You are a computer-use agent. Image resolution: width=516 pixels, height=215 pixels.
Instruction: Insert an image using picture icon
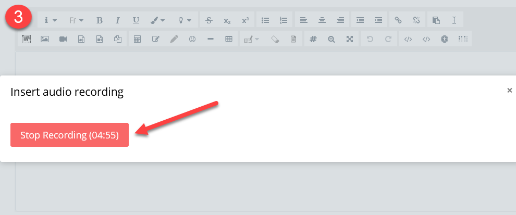45,39
